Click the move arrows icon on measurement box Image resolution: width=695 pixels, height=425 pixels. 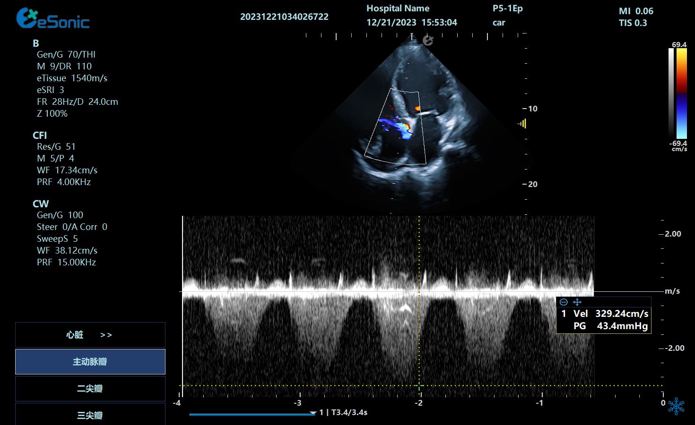tap(577, 302)
